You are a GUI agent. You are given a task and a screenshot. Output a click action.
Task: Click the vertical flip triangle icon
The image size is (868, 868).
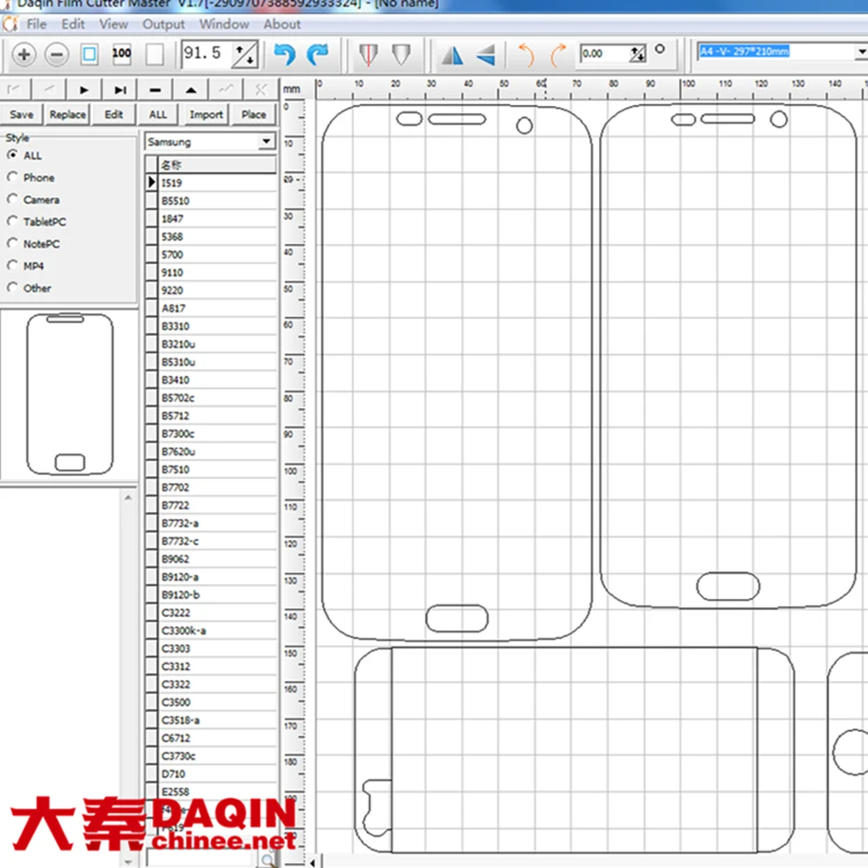coord(485,54)
